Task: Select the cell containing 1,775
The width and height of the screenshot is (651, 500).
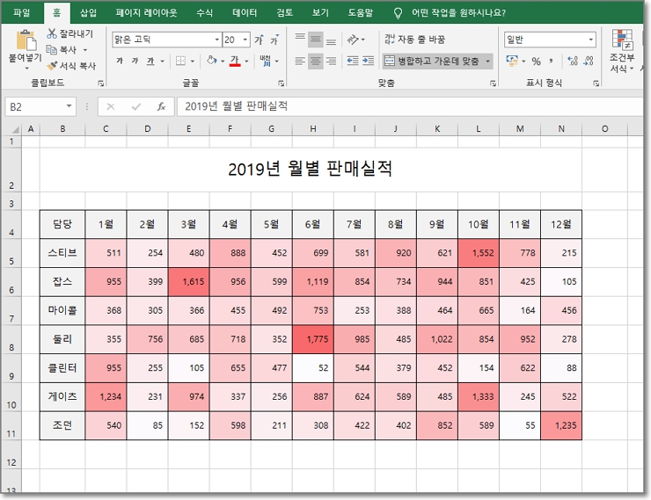Action: pyautogui.click(x=313, y=339)
